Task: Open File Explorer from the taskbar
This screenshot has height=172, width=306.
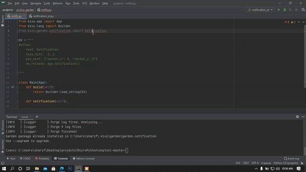Action: coord(37,169)
